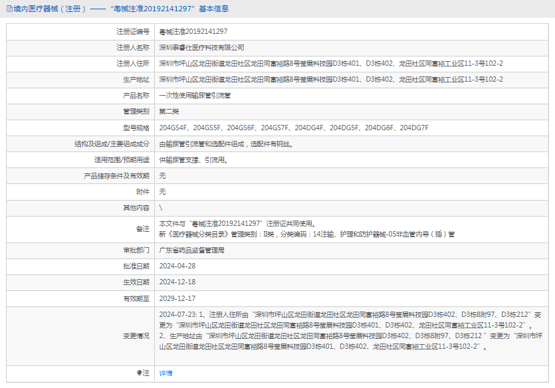Select the 审批部门 label

point(136,250)
